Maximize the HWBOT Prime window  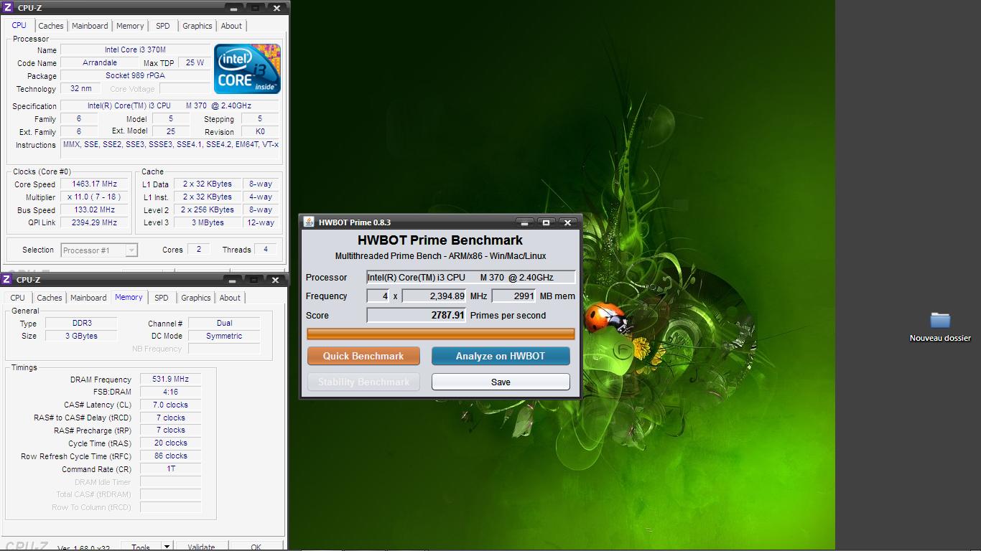tap(546, 222)
